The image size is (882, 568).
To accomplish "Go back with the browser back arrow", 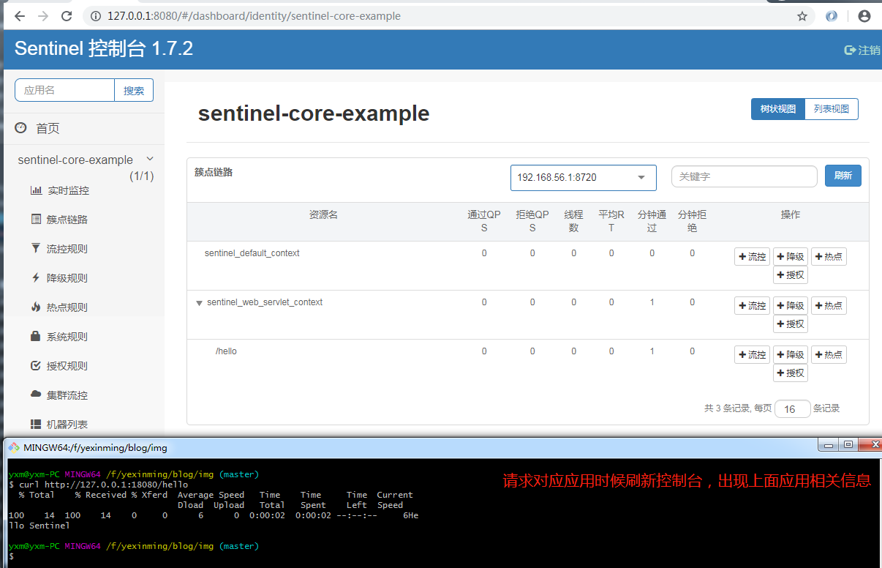I will [20, 15].
